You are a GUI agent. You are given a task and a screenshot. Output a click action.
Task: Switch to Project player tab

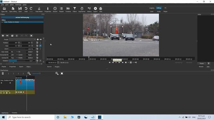(57, 67)
